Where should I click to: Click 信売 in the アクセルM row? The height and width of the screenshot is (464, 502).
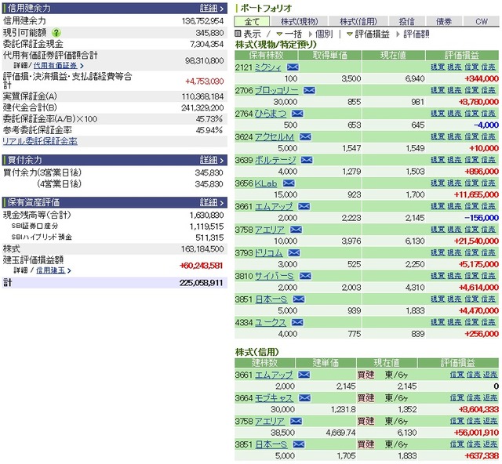click(488, 136)
